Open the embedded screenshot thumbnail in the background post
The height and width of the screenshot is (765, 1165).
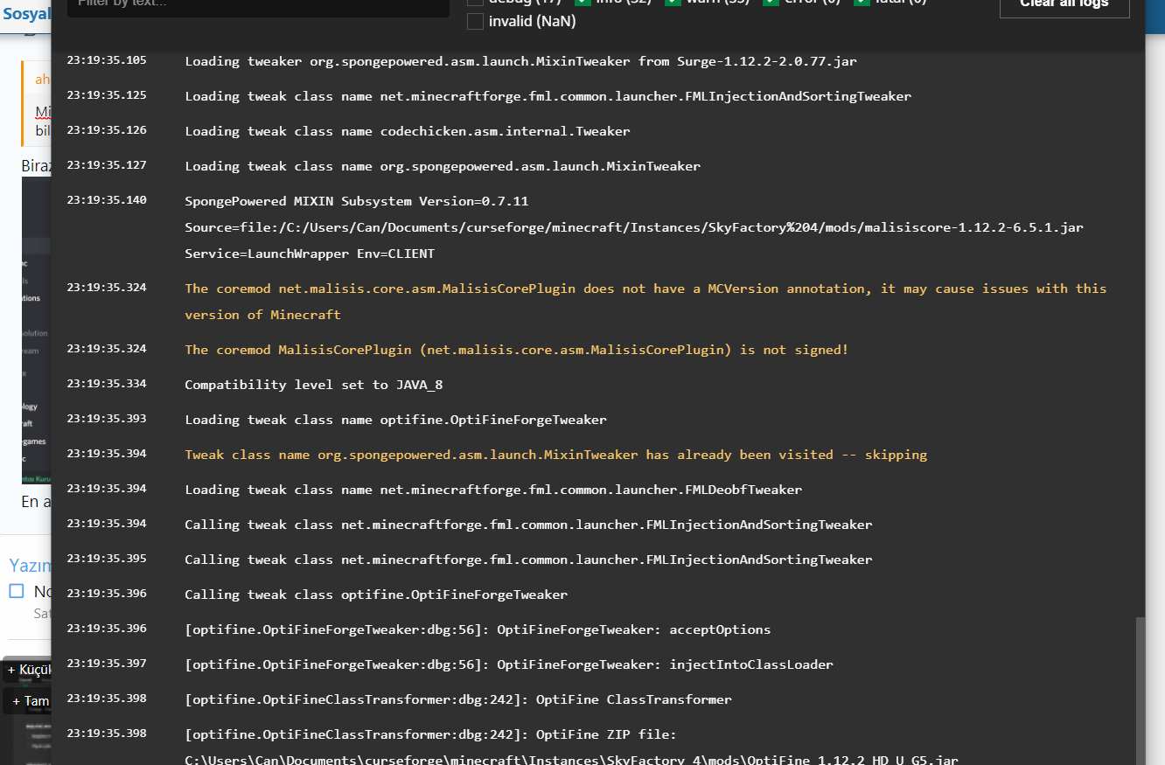click(36, 330)
